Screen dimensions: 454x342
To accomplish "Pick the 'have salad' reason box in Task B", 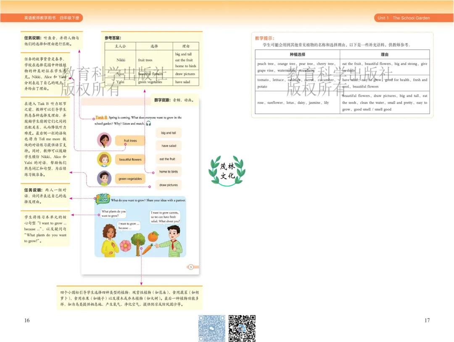I will (169, 146).
